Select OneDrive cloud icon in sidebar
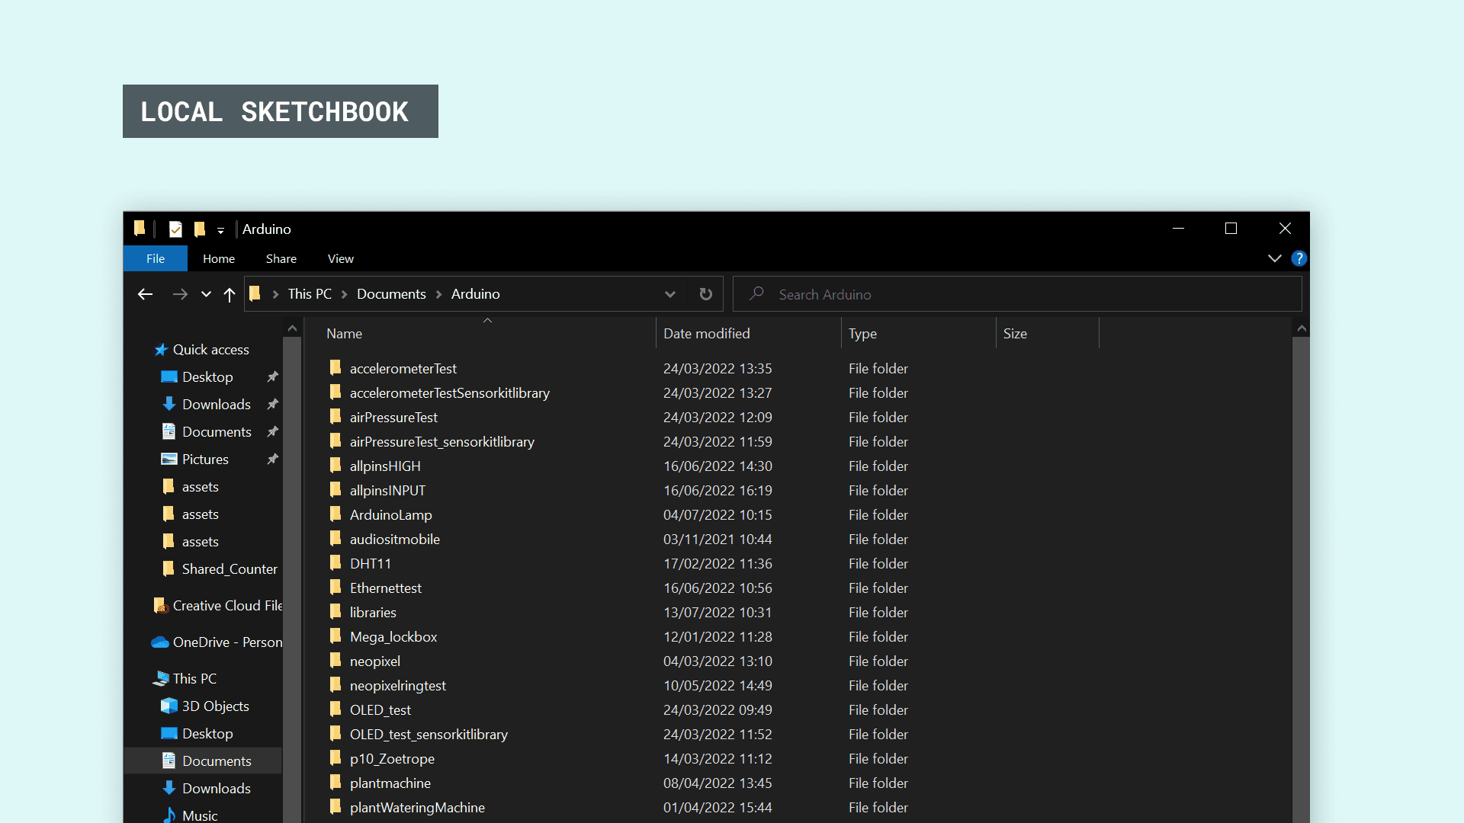 [x=160, y=642]
